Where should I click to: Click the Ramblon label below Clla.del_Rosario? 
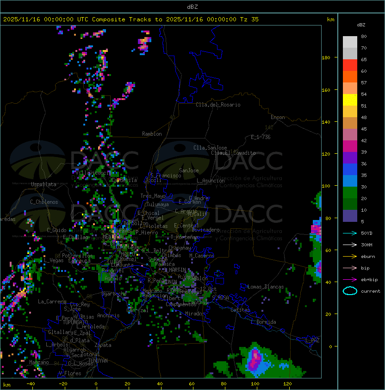(x=152, y=134)
